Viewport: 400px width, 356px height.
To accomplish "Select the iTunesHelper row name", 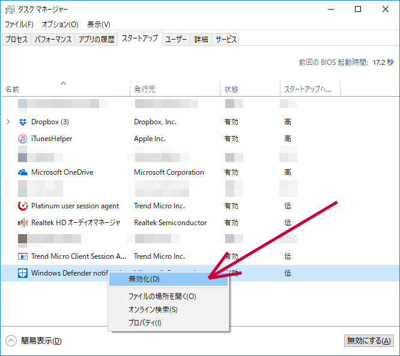I will coord(52,139).
